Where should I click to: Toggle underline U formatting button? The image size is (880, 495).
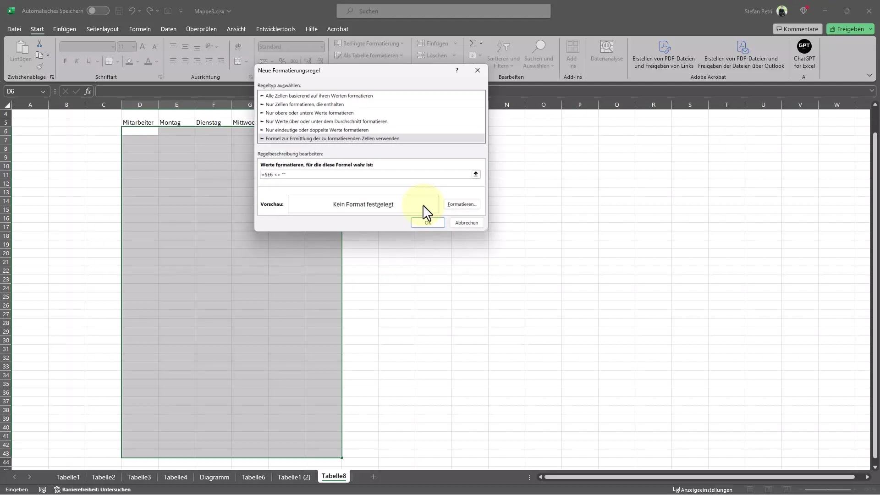pos(88,61)
